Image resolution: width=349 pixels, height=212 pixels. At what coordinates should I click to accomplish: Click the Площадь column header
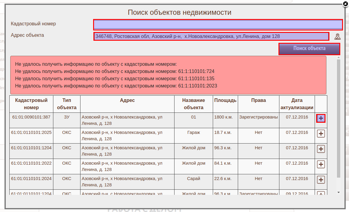coord(225,101)
